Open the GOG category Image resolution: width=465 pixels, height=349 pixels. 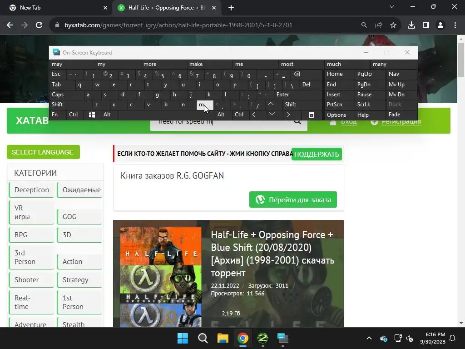[79, 217]
